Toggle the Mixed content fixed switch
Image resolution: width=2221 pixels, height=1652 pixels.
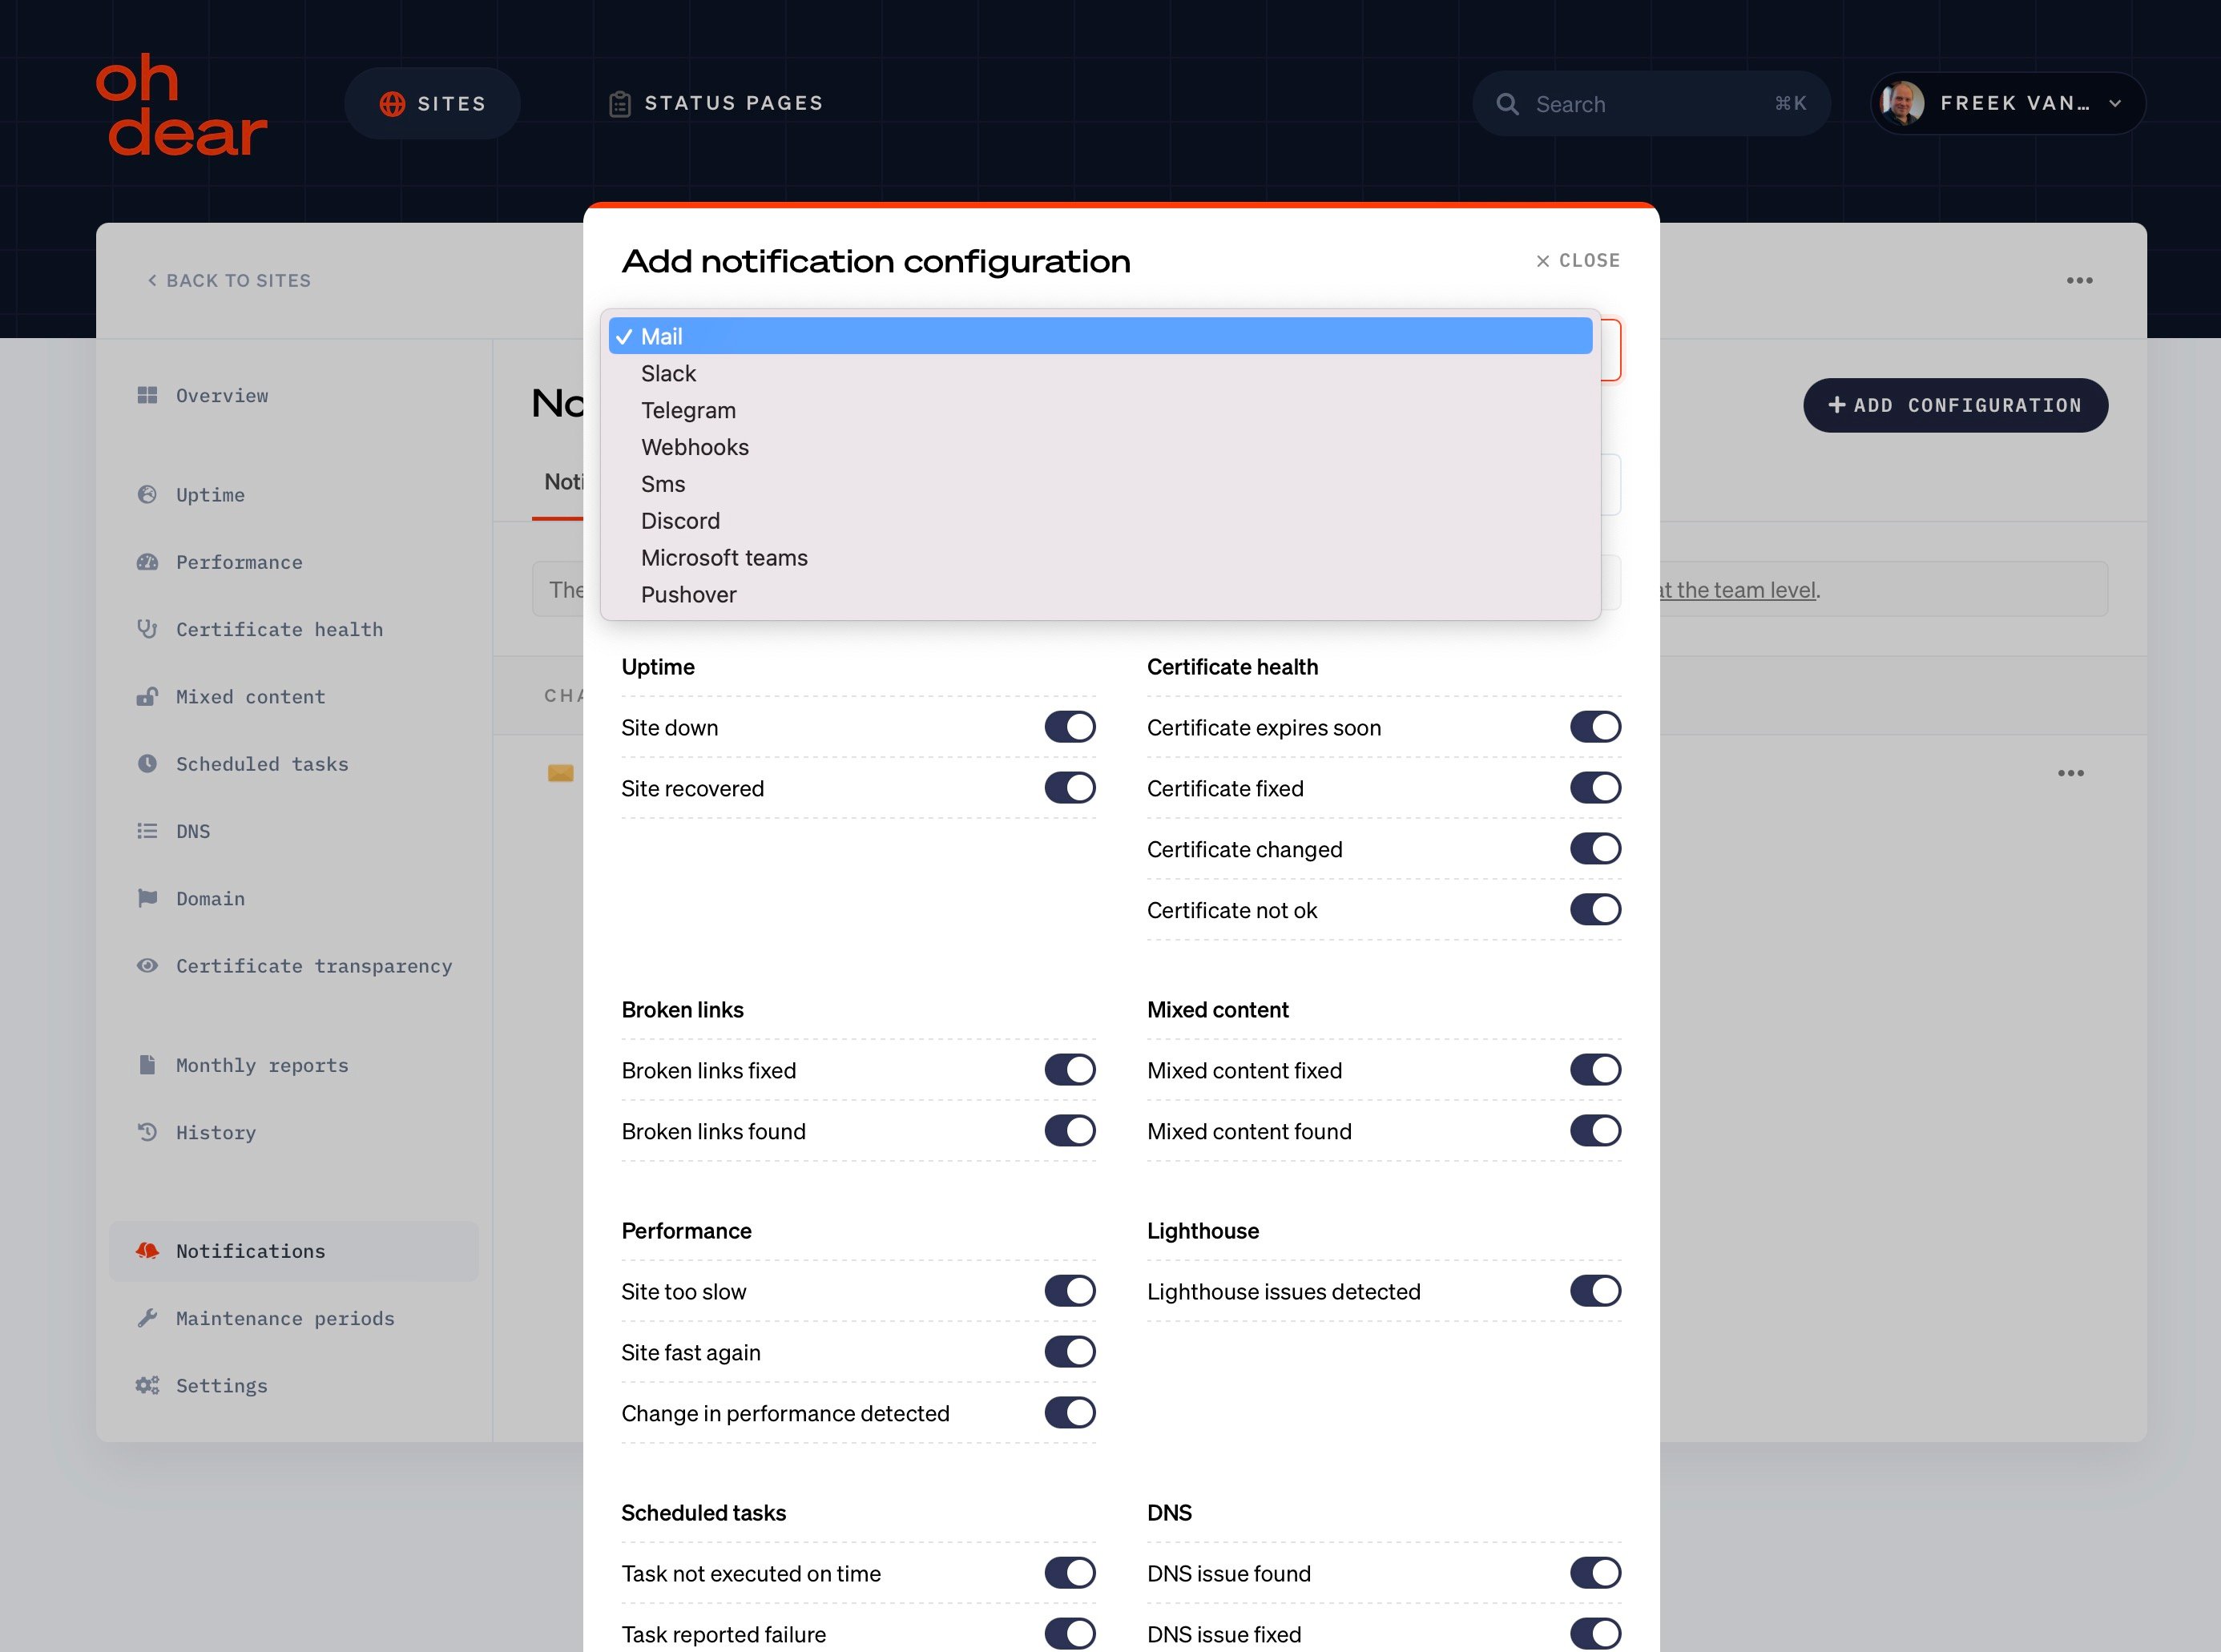point(1595,1070)
